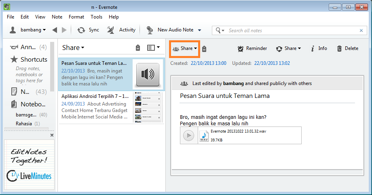
Task: Open the bambang account dropdown
Action: click(x=33, y=30)
